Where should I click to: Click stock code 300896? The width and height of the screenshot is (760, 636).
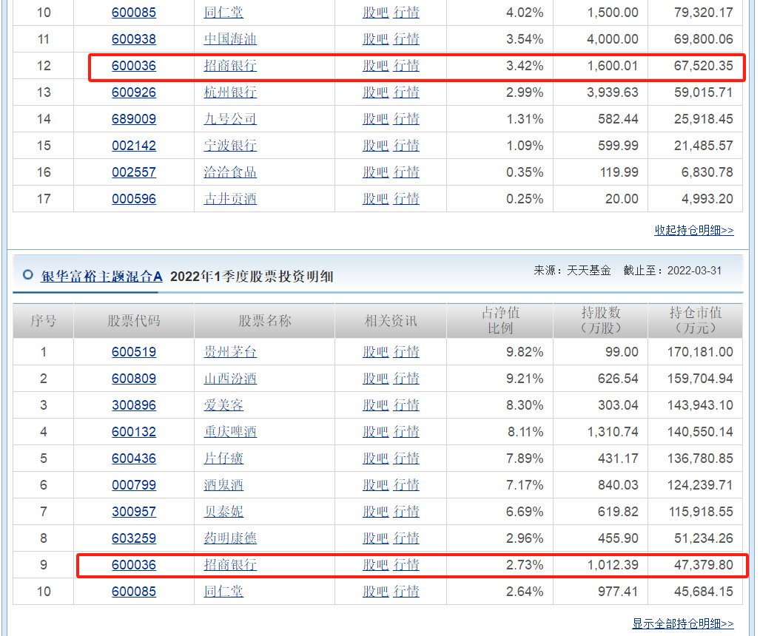[134, 405]
